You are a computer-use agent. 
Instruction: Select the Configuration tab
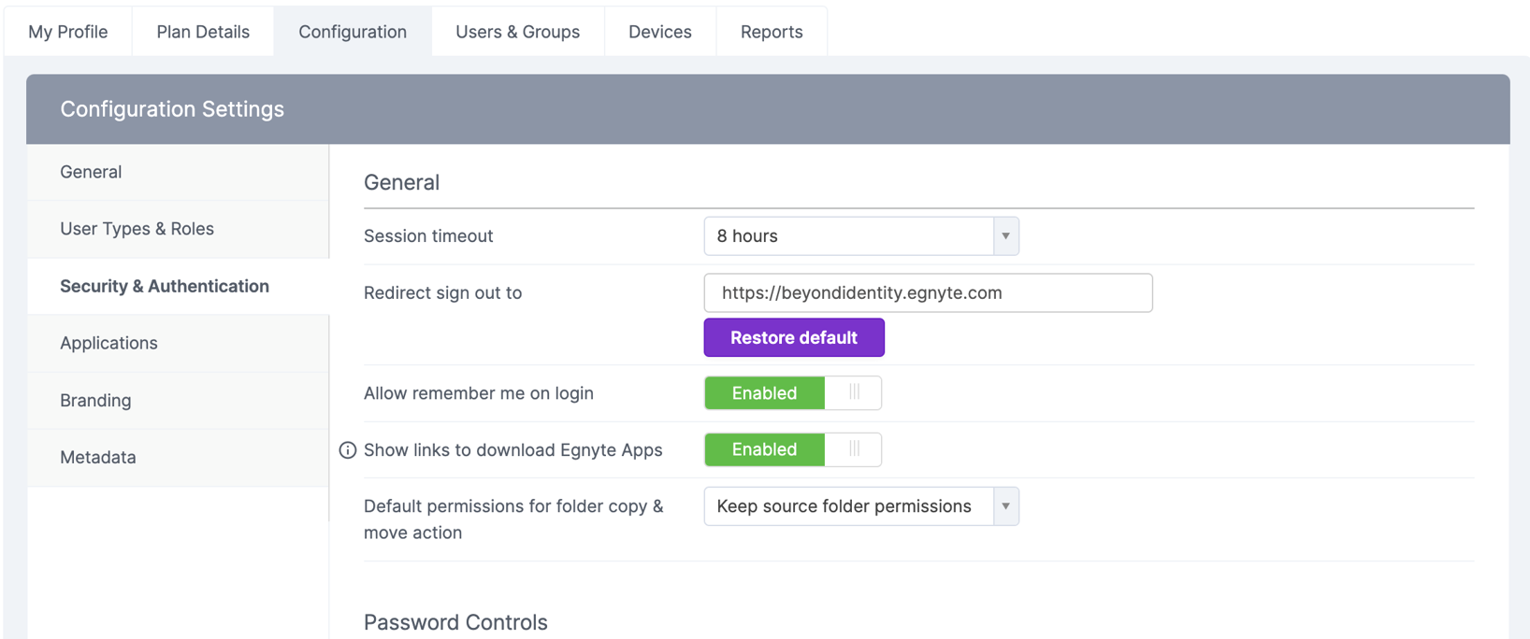(x=353, y=32)
